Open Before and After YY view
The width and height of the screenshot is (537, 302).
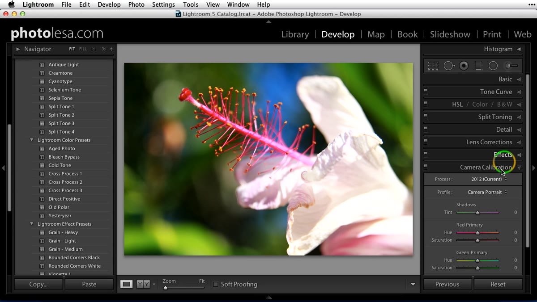[143, 284]
